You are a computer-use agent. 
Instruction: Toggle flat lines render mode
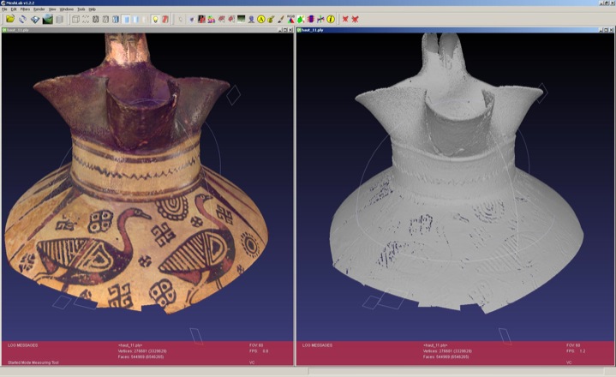[x=116, y=19]
